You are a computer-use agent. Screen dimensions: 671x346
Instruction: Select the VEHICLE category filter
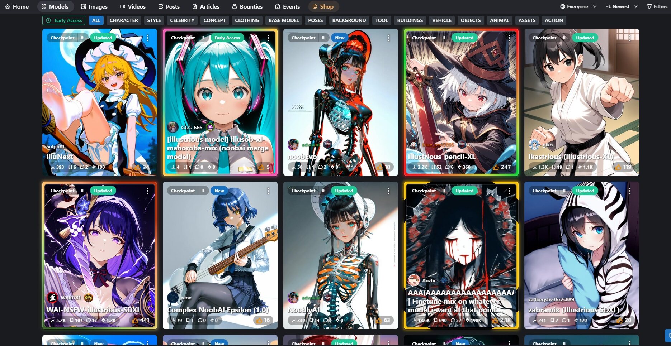pos(442,20)
